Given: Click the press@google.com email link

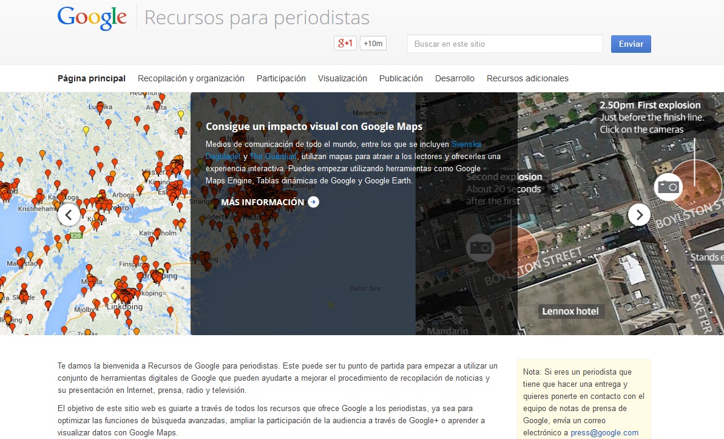Looking at the screenshot, I should [604, 432].
